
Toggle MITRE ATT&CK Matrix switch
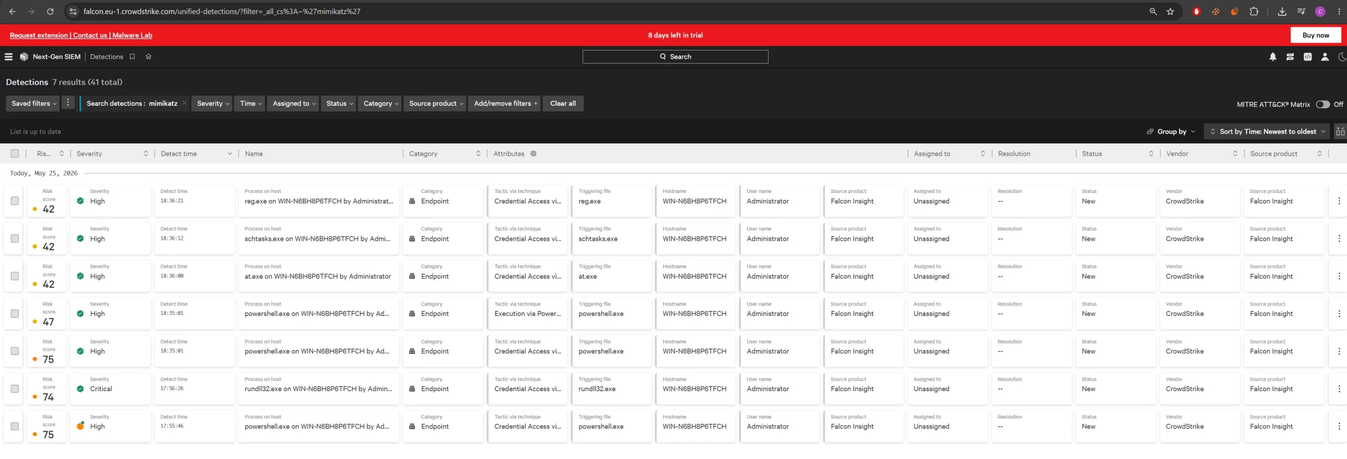[1323, 104]
